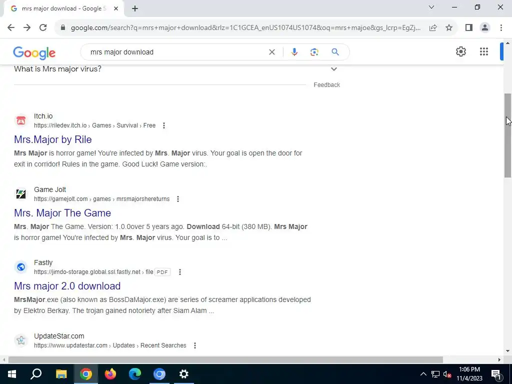Open 'Mrs major 2.0 download' result
Image resolution: width=512 pixels, height=384 pixels.
click(x=67, y=286)
